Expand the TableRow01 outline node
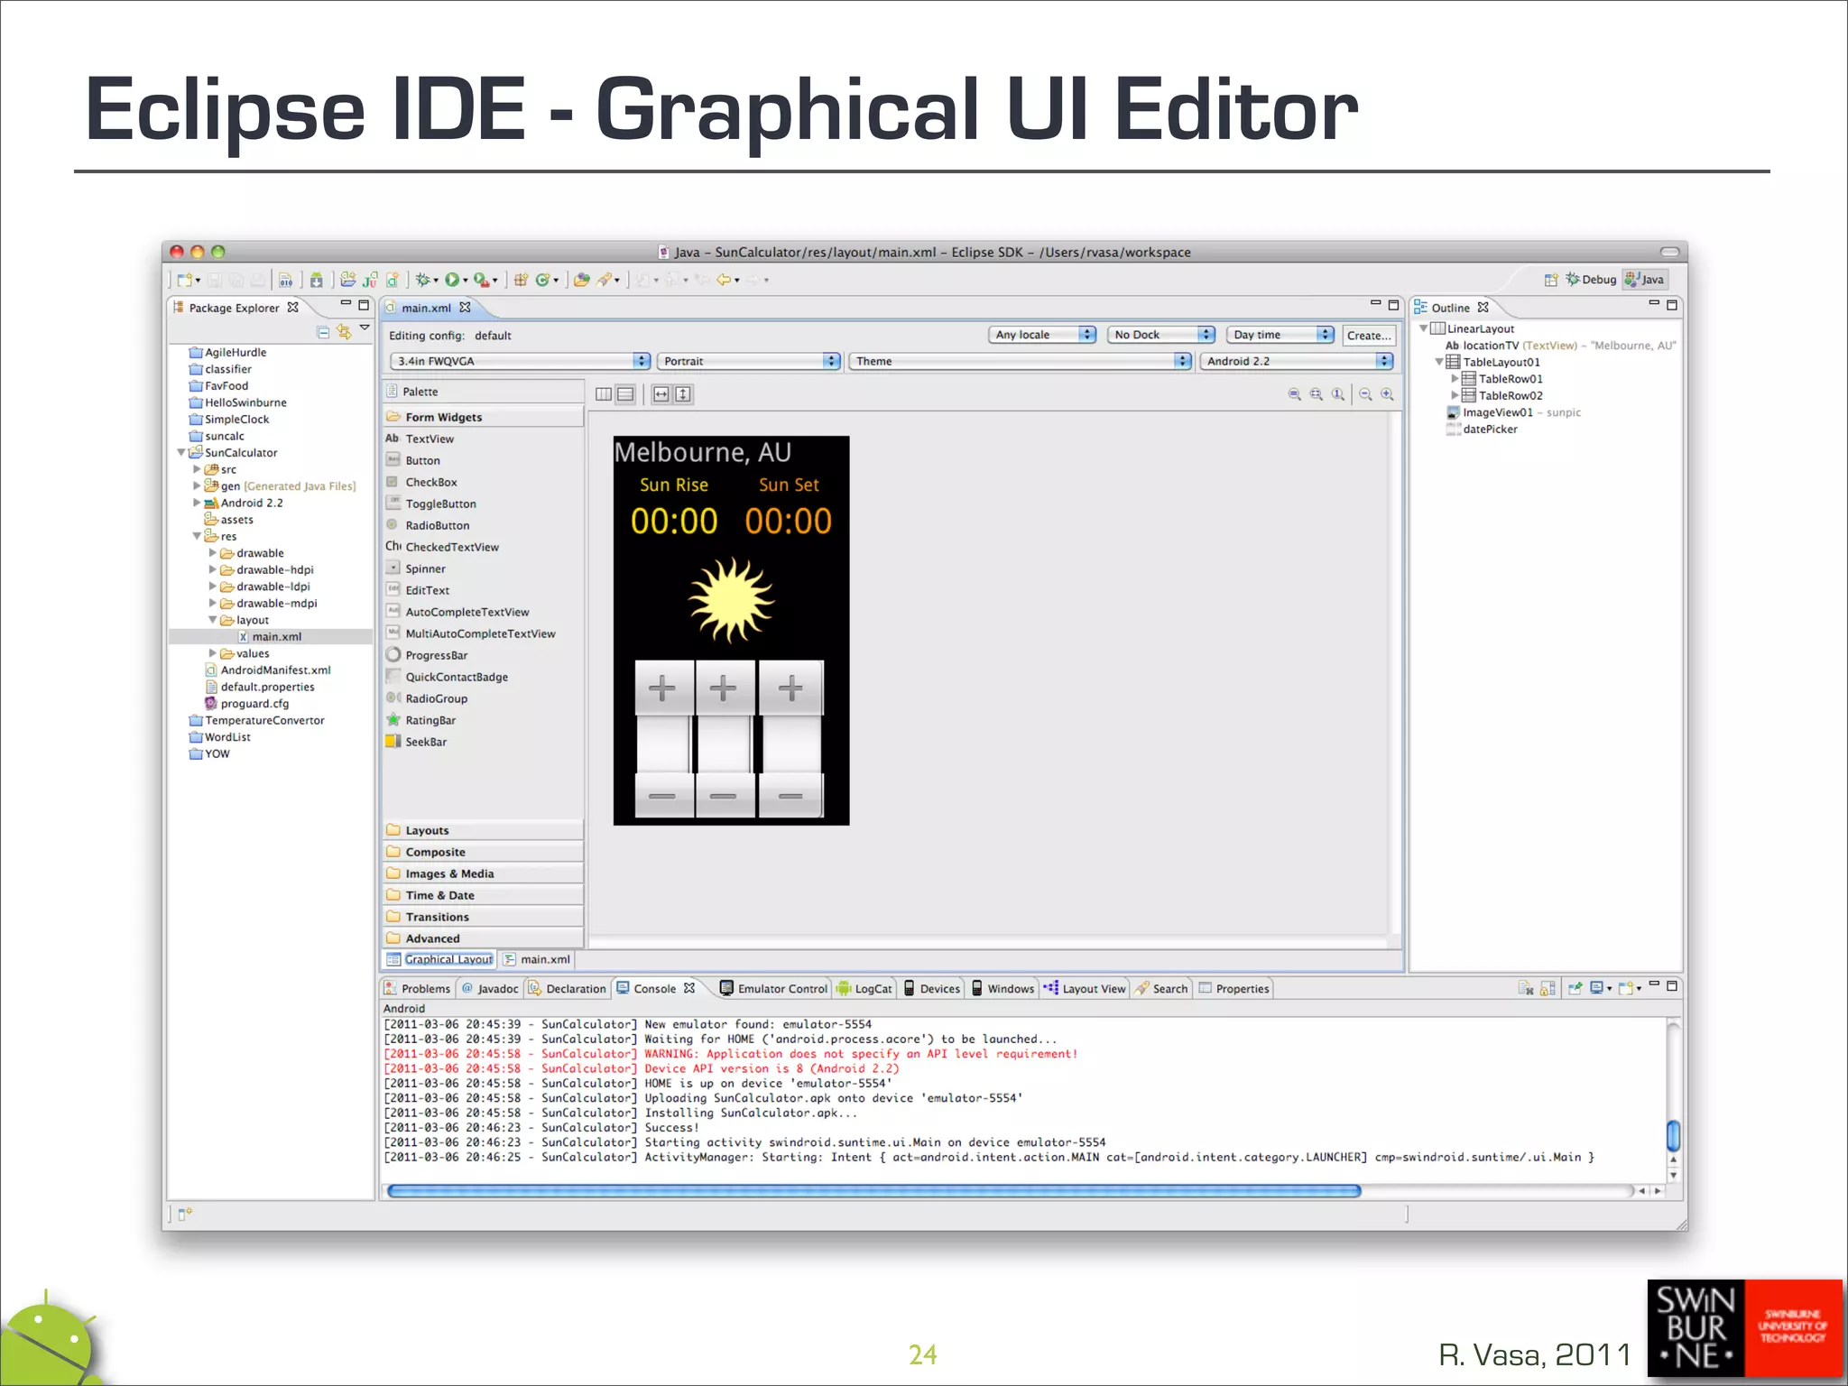 (x=1455, y=379)
